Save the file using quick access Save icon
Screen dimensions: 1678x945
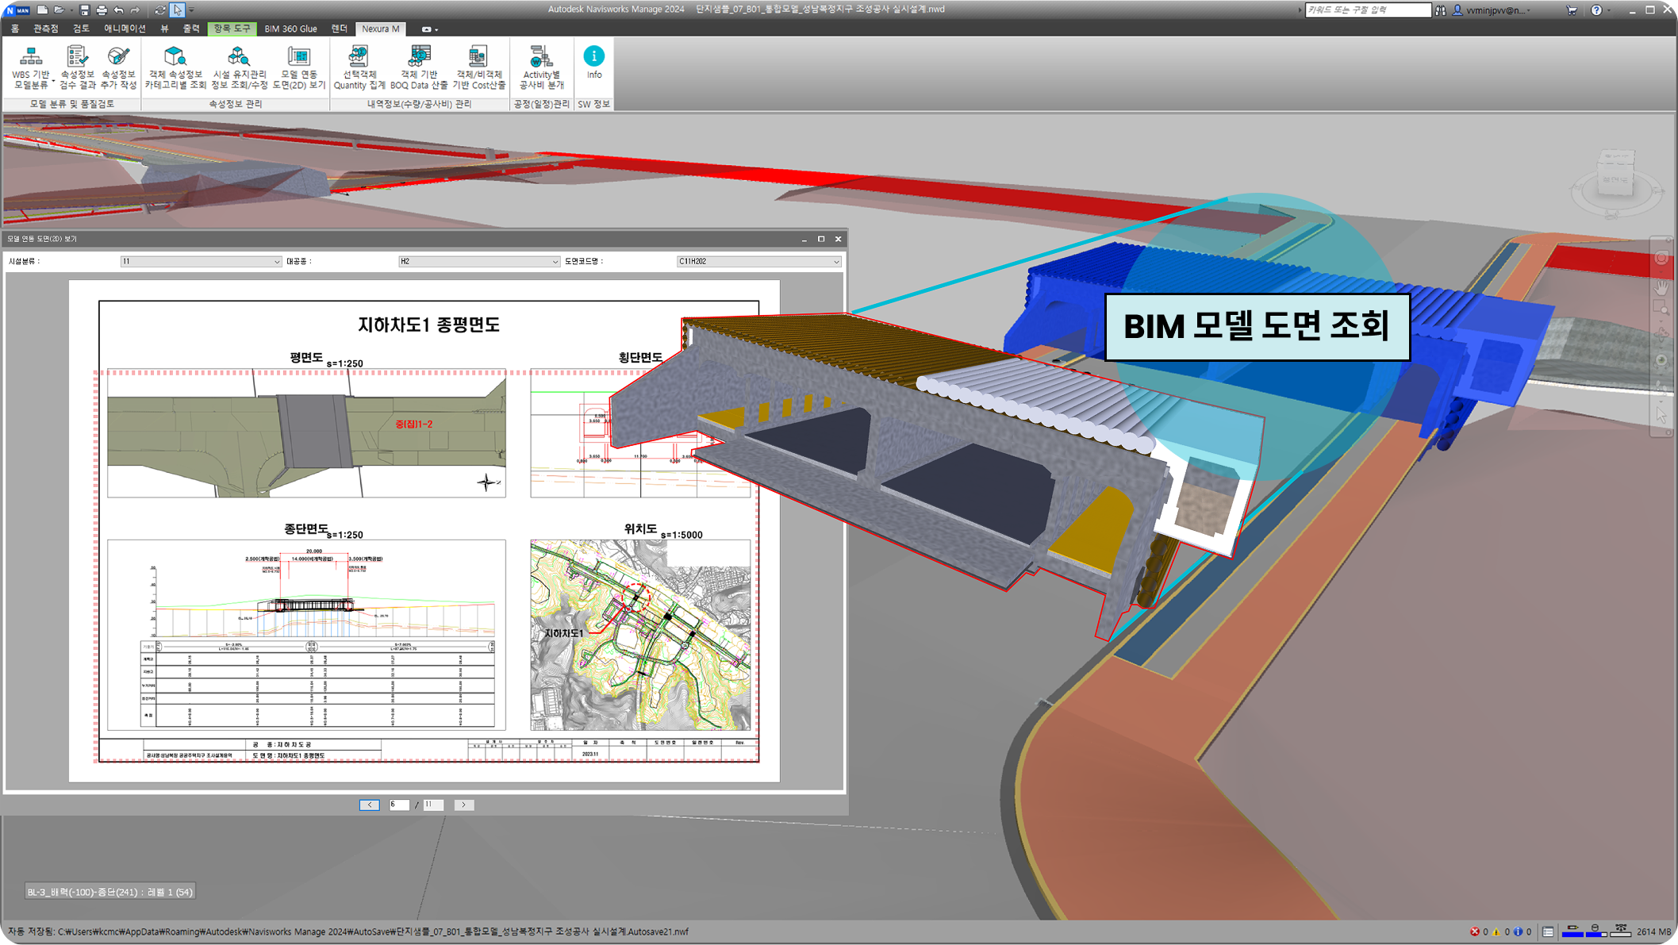[83, 9]
